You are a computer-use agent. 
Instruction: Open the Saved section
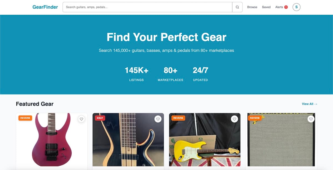point(266,7)
